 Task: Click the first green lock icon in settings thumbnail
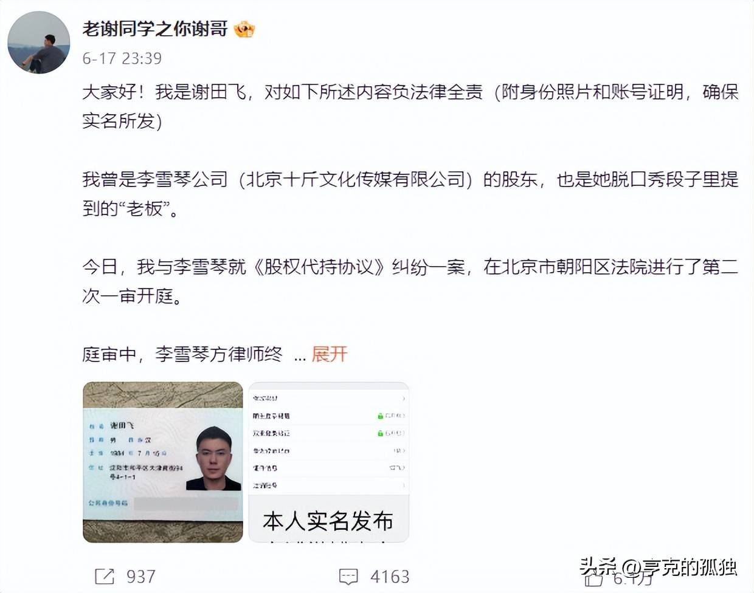[381, 416]
